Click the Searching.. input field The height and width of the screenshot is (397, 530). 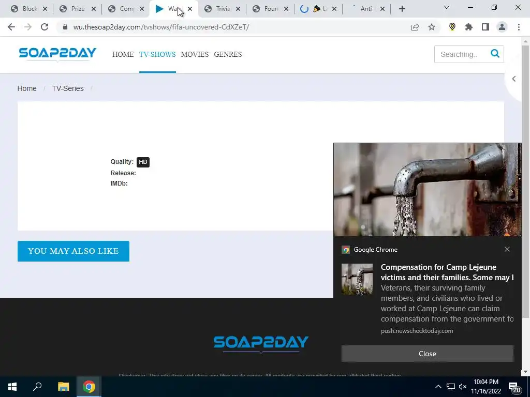(462, 54)
